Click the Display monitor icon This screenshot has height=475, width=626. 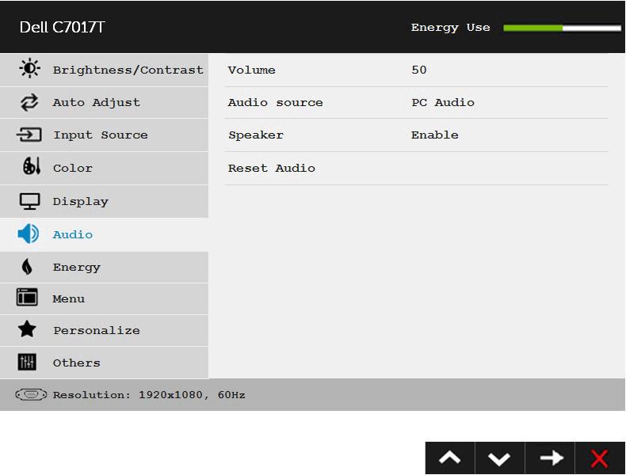pos(29,201)
